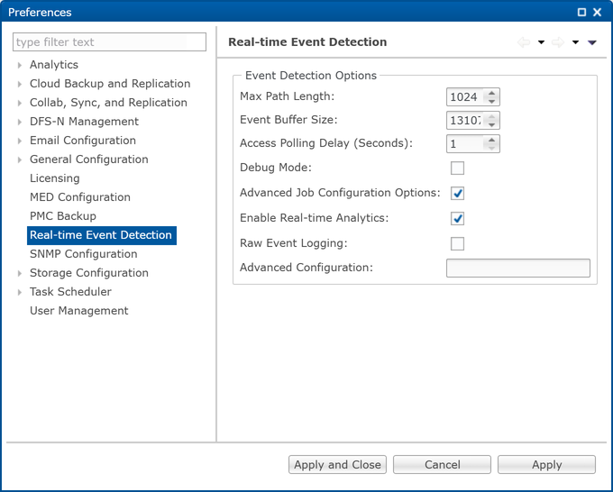Viewport: 613px width, 492px height.
Task: Increase Max Path Length with up arrow
Action: [492, 93]
